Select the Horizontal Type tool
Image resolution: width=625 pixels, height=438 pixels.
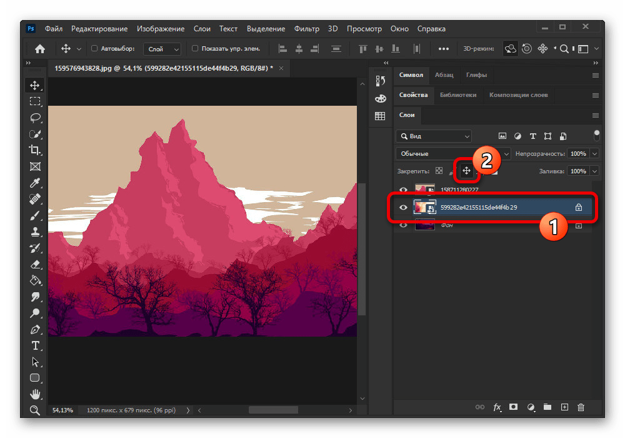click(x=35, y=345)
